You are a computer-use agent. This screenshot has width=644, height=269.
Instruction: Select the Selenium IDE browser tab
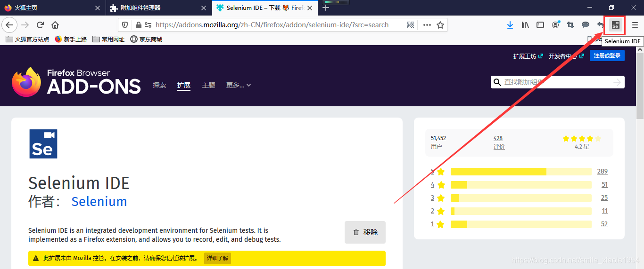[265, 8]
